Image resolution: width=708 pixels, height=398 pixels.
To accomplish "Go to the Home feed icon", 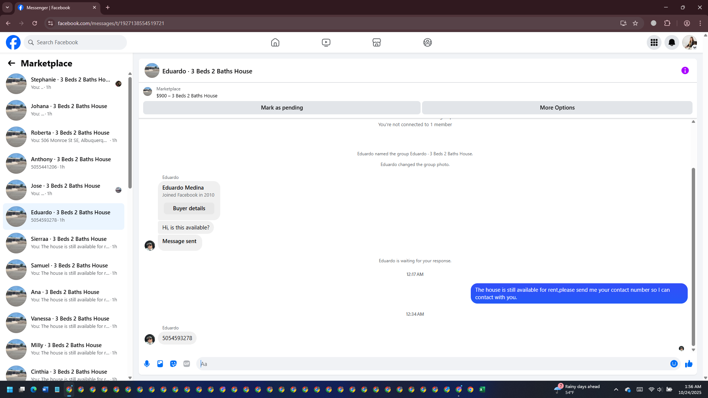I will [x=275, y=42].
